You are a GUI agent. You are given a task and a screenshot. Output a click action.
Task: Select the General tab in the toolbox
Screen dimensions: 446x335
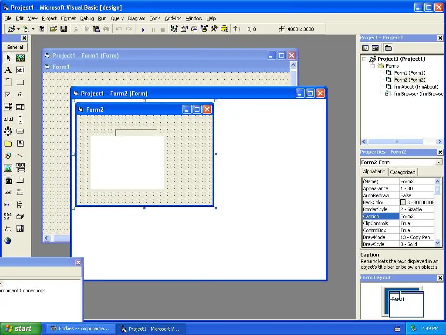pyautogui.click(x=15, y=47)
